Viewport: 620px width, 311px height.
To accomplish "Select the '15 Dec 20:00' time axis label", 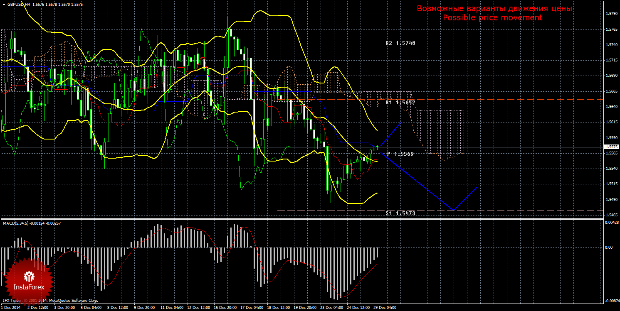I will (225, 308).
